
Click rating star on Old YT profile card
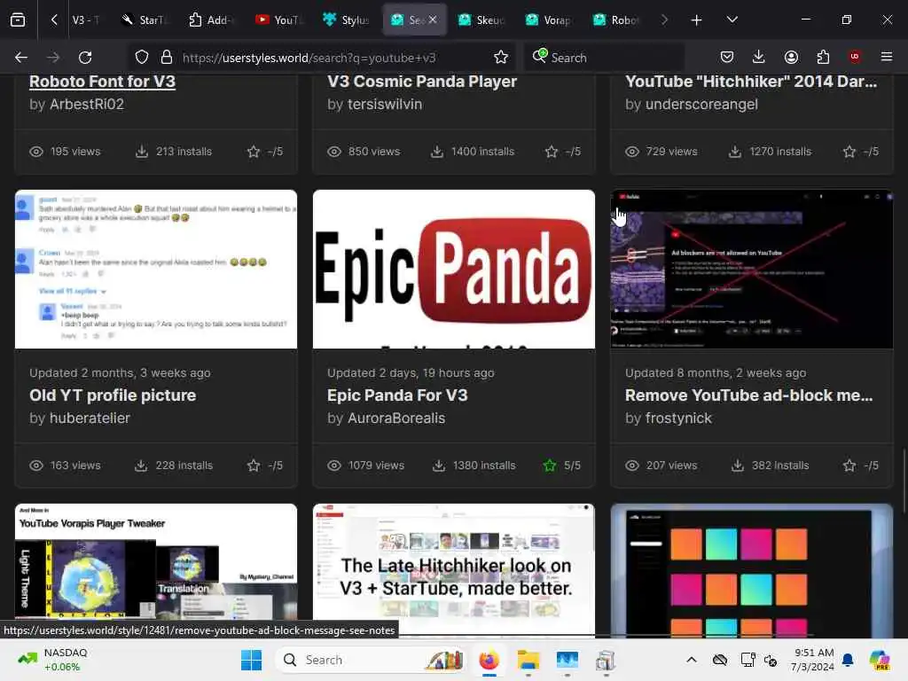[254, 466]
